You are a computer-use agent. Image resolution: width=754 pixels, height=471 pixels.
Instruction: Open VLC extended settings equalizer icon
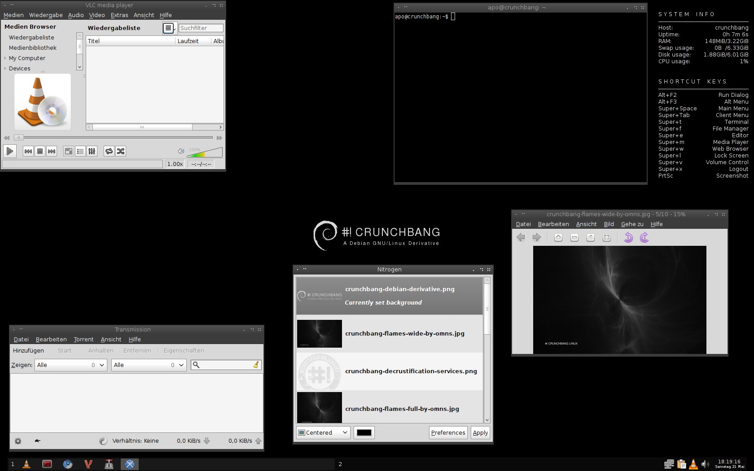(92, 151)
